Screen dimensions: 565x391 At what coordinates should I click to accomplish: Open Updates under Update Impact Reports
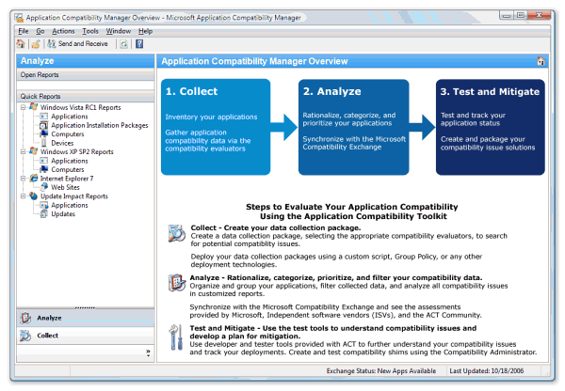(63, 213)
